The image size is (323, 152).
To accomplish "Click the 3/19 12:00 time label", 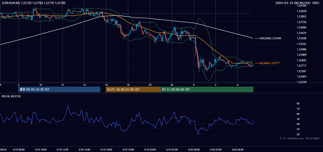I will pos(62,150).
